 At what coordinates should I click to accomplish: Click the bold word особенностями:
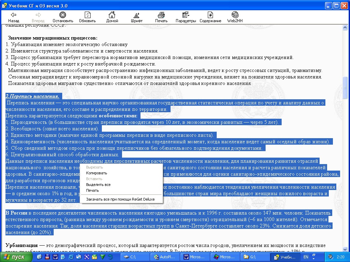tap(118, 116)
